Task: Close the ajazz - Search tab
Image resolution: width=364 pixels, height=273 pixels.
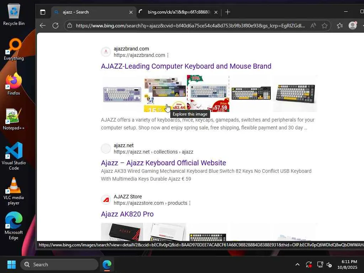Action: point(131,12)
